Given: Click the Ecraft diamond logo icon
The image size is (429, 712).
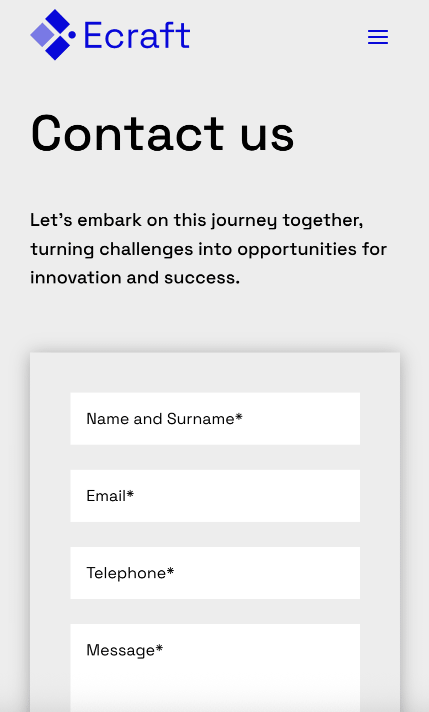Looking at the screenshot, I should coord(53,35).
